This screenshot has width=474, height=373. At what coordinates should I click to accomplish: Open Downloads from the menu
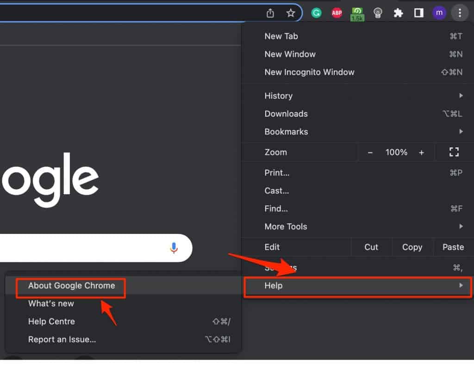point(358,114)
